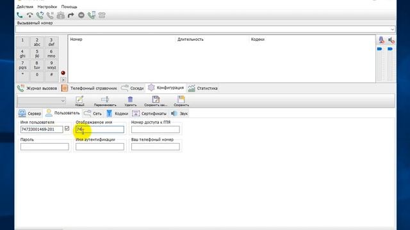Mute the speaker icon

(391, 40)
